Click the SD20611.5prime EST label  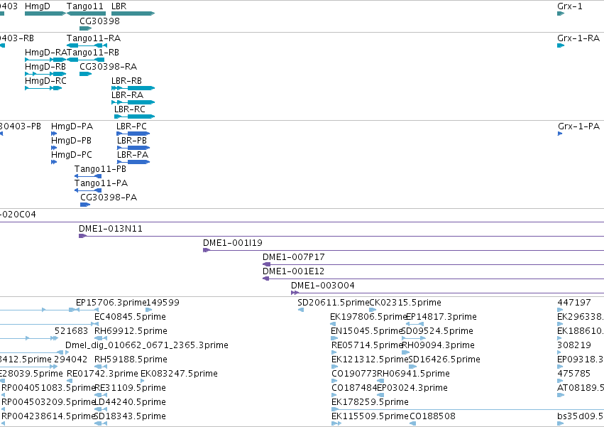(333, 303)
